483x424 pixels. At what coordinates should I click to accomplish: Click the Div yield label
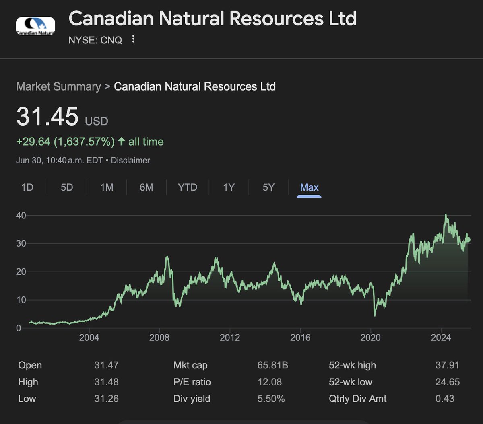pyautogui.click(x=192, y=399)
